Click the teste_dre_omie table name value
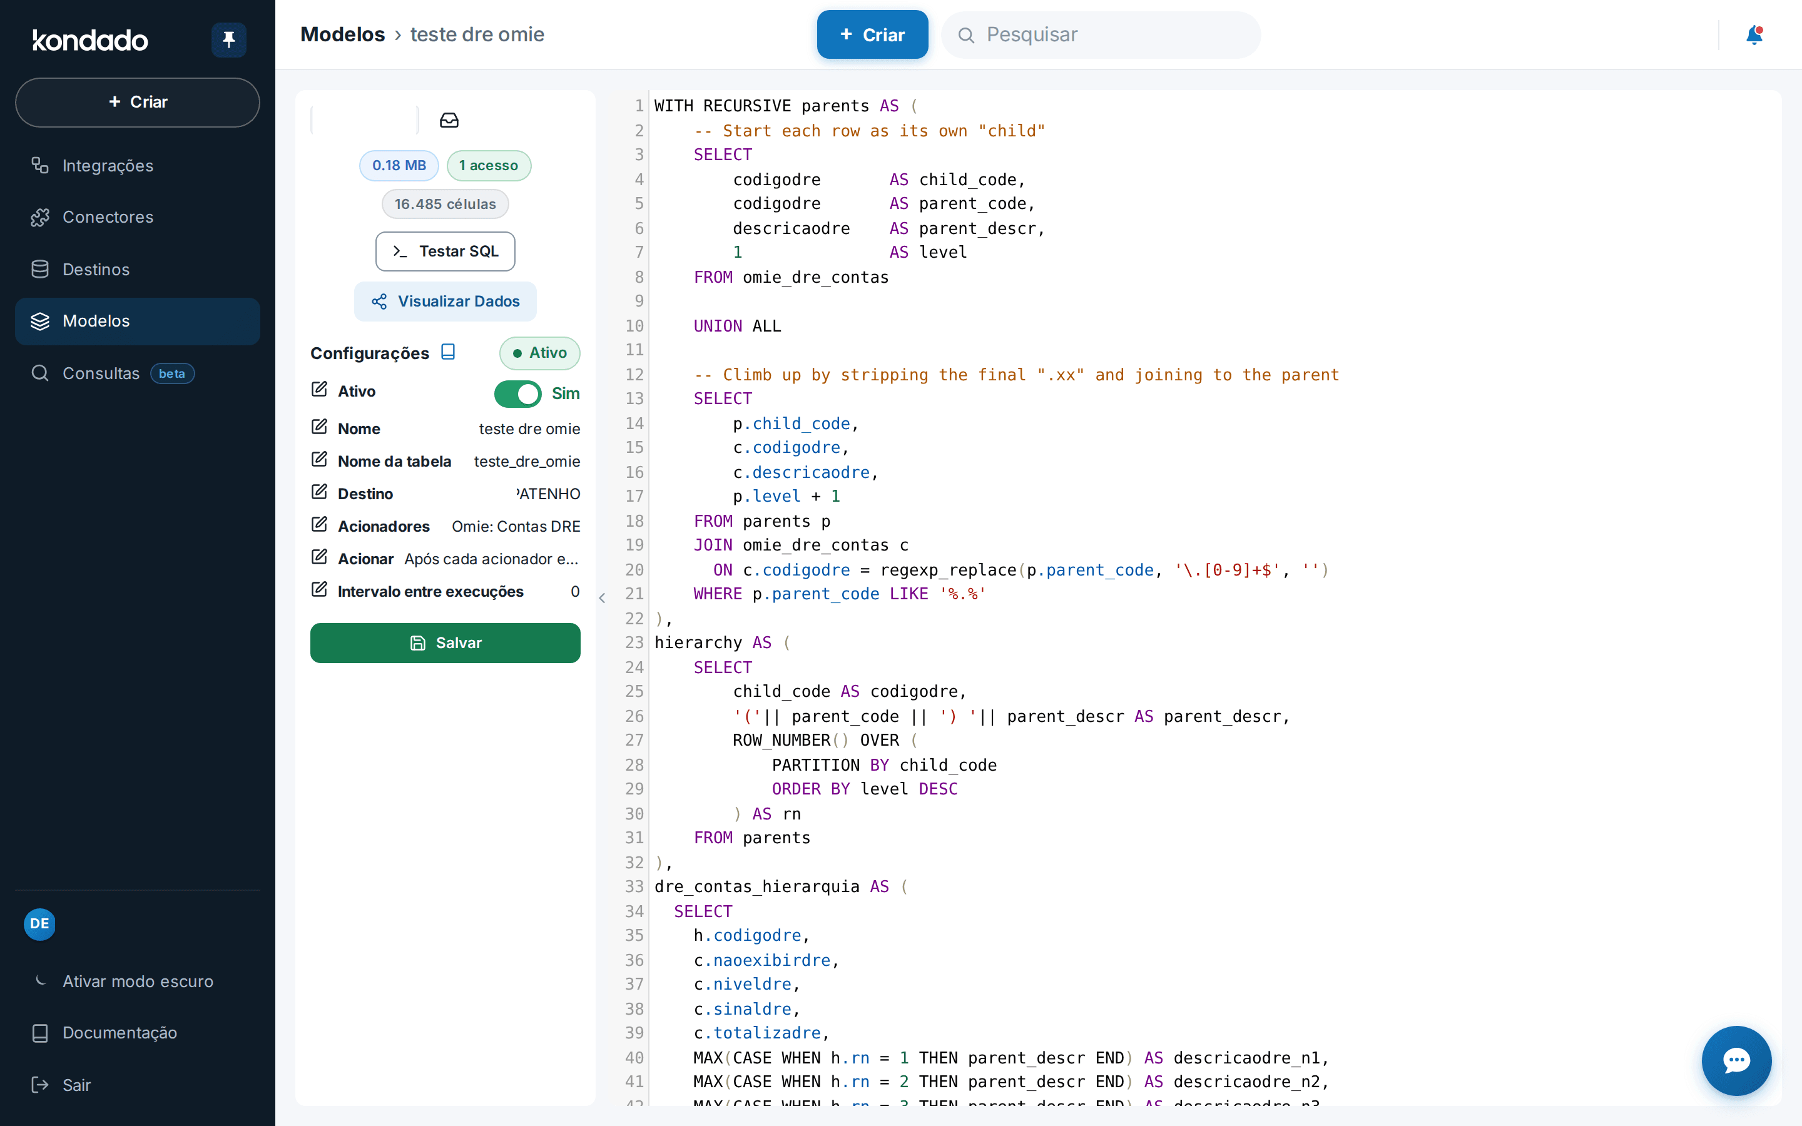 click(x=527, y=462)
